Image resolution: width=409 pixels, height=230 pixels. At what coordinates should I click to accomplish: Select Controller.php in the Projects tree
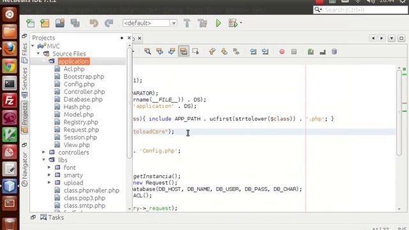tap(84, 91)
